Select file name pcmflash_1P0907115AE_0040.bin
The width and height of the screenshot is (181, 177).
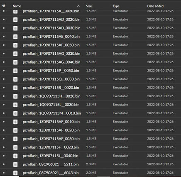pos(51,37)
